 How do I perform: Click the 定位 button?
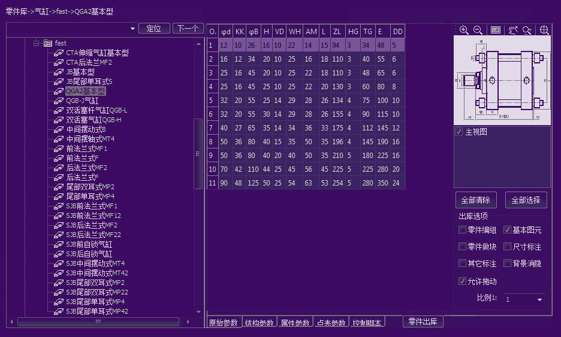[x=154, y=29]
